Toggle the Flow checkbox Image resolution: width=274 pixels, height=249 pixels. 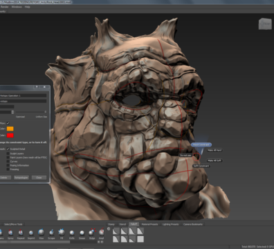coord(8,123)
